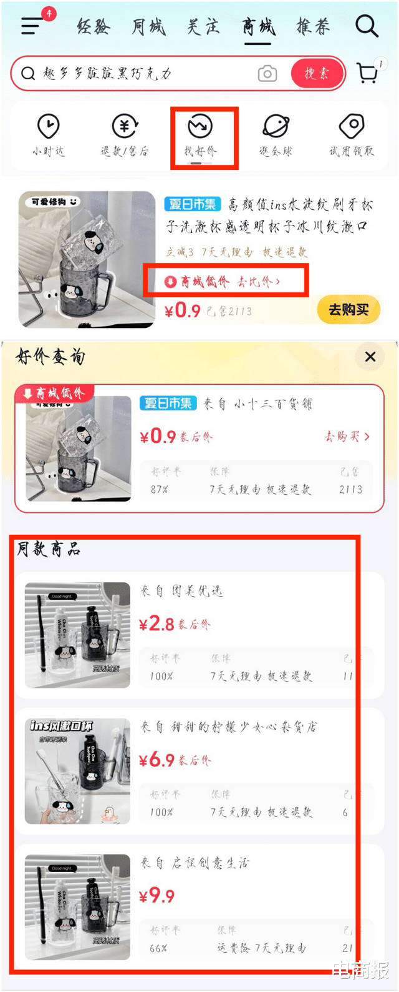
Task: Open 小时达 hourly delivery icon
Action: tap(49, 135)
